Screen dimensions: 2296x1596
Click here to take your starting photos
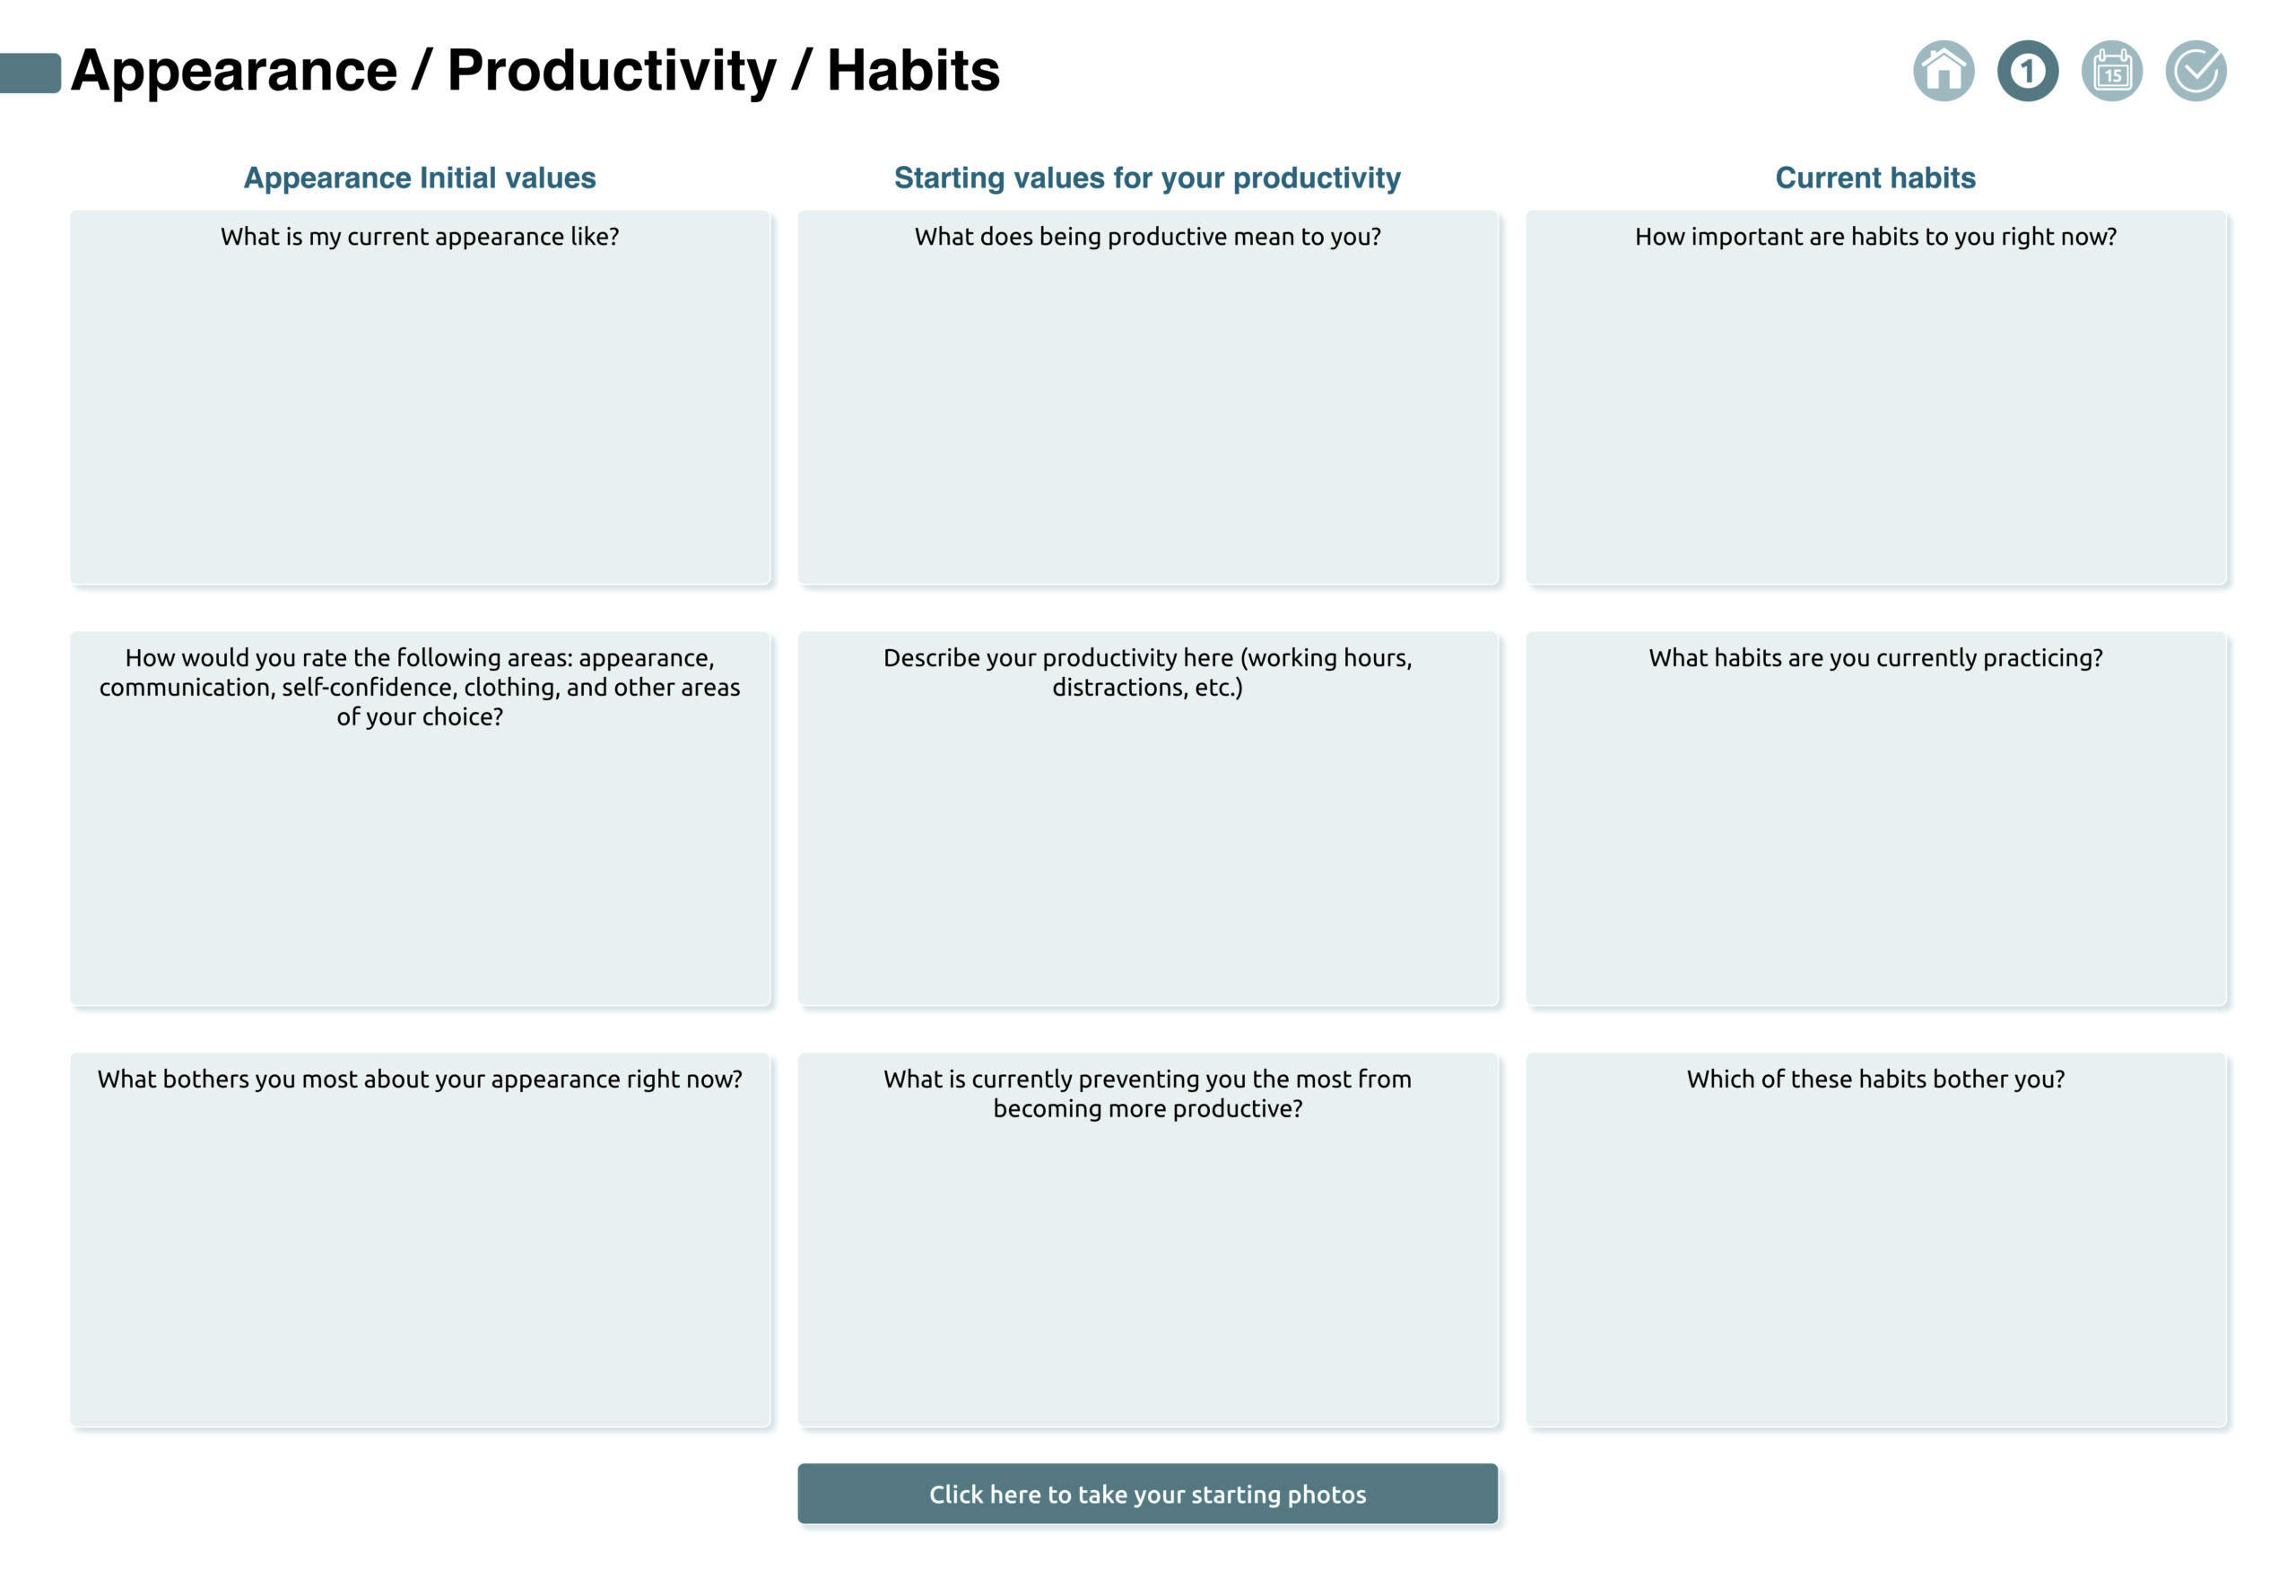[x=1147, y=1493]
